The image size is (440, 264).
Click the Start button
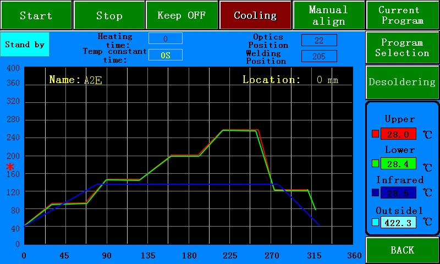(36, 15)
